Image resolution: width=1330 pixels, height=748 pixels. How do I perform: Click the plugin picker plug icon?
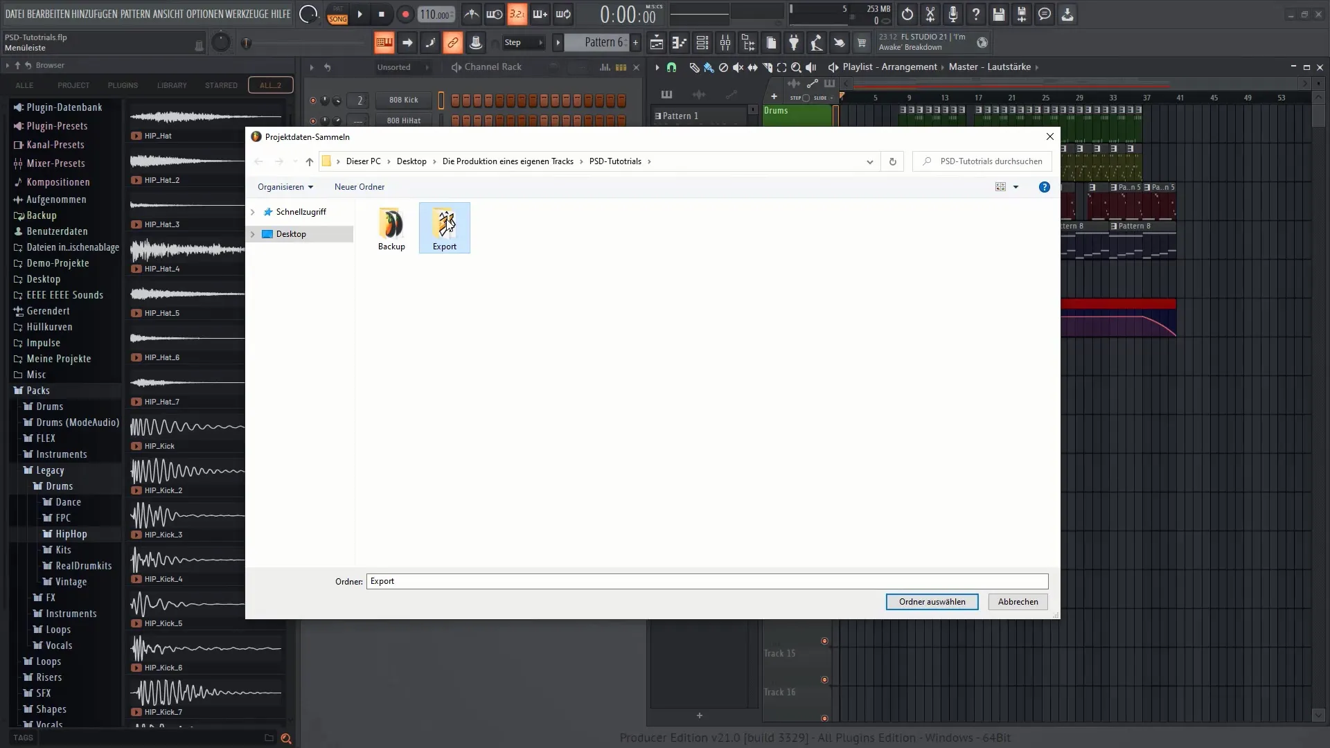(x=794, y=43)
